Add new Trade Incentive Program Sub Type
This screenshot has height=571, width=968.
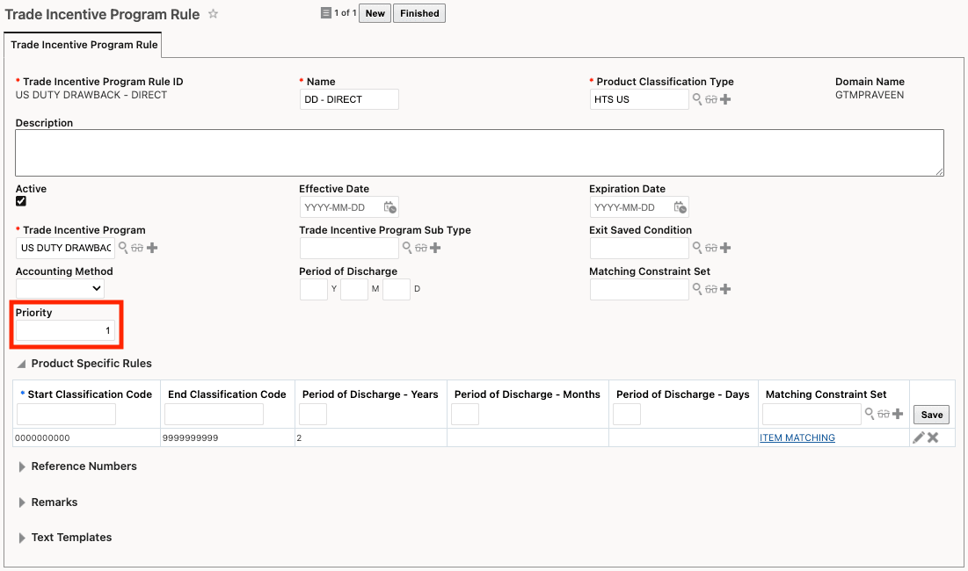(435, 248)
